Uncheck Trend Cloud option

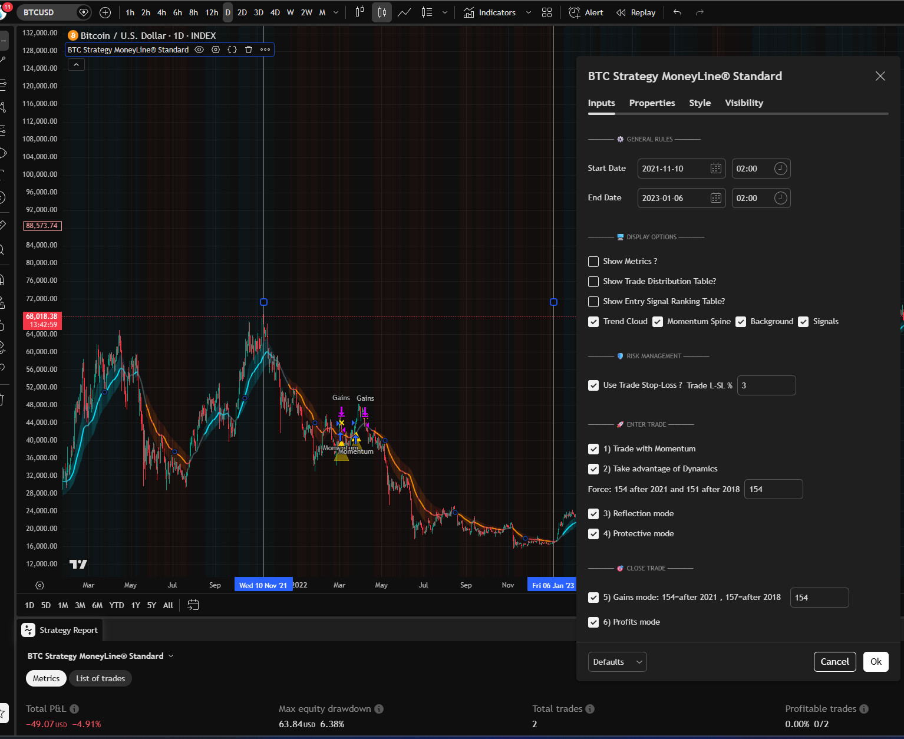tap(593, 322)
